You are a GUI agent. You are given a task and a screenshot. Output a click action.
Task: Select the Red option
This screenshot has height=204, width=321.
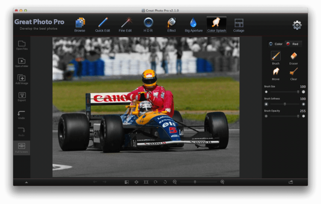point(292,44)
